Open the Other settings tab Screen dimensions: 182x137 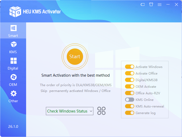click(x=13, y=96)
